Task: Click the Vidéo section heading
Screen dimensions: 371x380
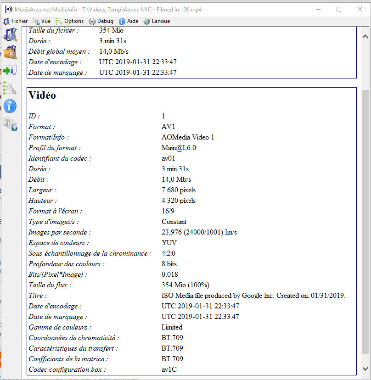Action: click(42, 95)
